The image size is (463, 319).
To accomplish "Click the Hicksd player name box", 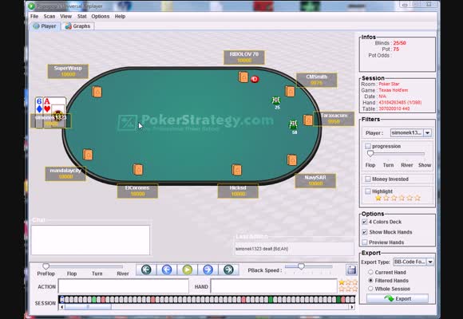I will pyautogui.click(x=238, y=191).
